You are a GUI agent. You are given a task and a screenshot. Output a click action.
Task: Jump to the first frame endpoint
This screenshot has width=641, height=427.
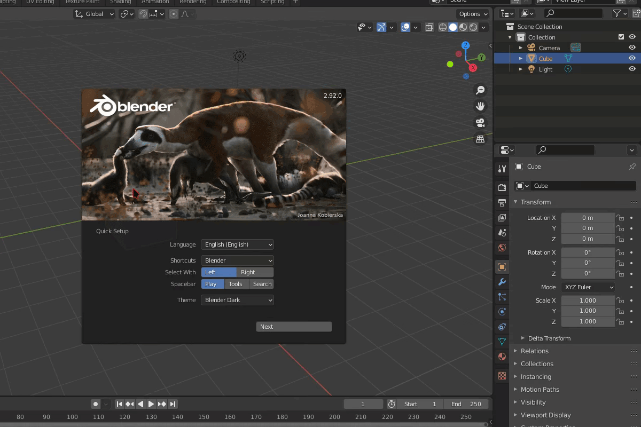[x=120, y=404]
